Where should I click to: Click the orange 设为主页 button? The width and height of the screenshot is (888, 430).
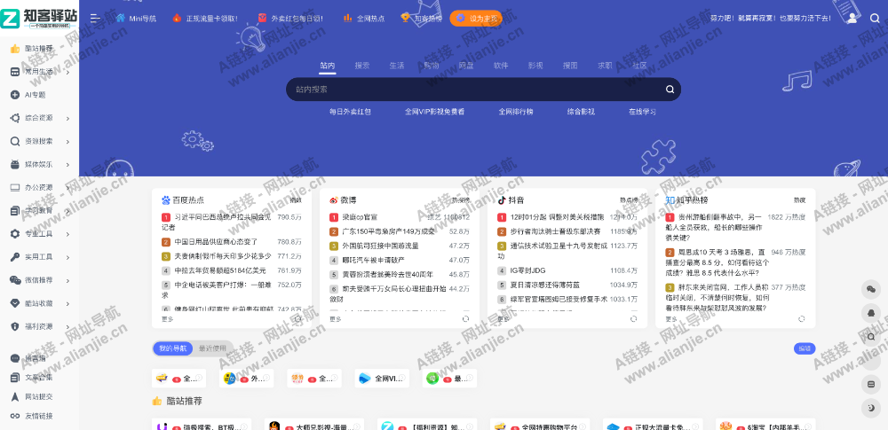click(476, 18)
